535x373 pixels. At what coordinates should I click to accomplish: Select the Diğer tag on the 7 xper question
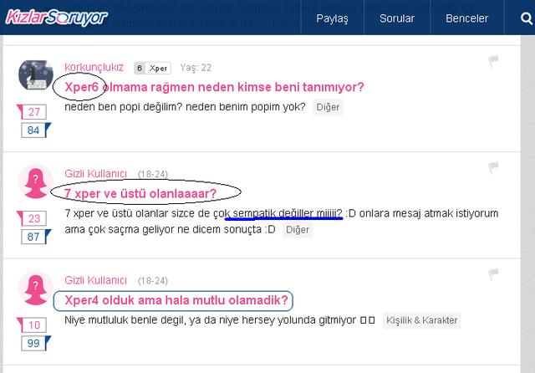[x=298, y=230]
